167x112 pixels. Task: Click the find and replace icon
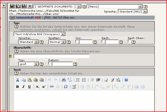coord(70,80)
